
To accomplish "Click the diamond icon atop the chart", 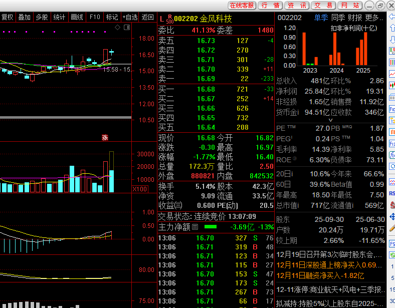I will point(118,27).
